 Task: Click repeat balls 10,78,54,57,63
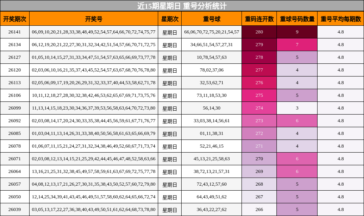pyautogui.click(x=212, y=57)
